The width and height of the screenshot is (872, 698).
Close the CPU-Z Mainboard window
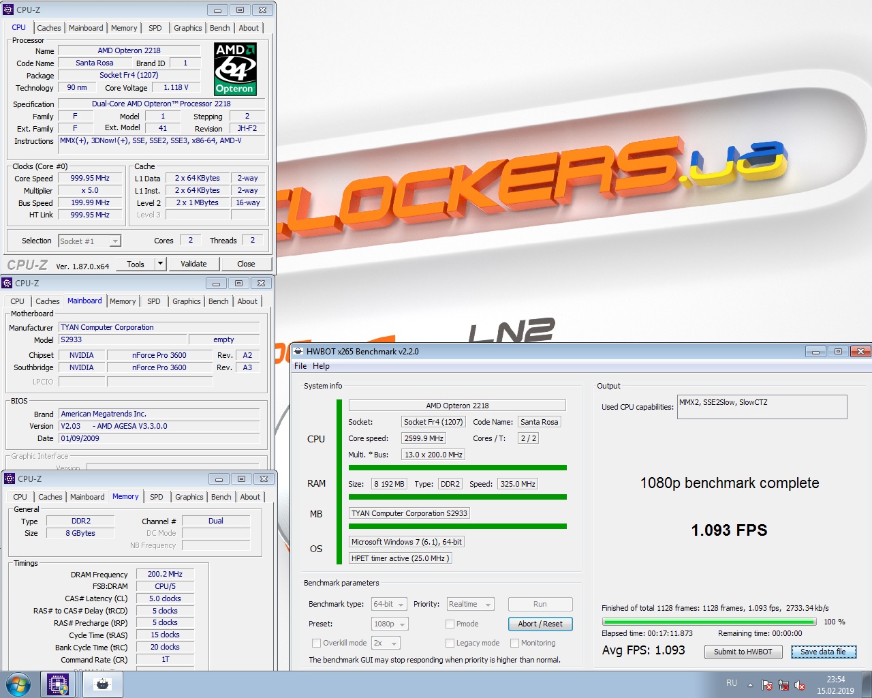tap(262, 283)
